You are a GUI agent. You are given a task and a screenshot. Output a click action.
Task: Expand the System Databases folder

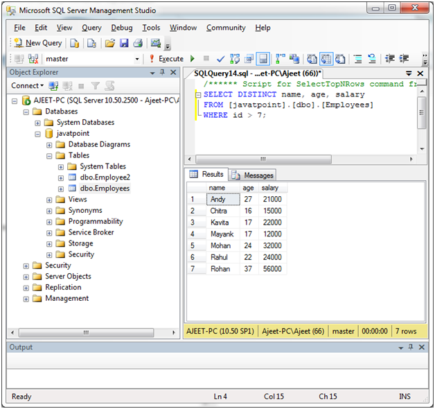point(37,123)
